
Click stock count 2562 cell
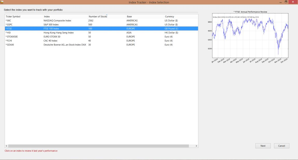pos(91,20)
